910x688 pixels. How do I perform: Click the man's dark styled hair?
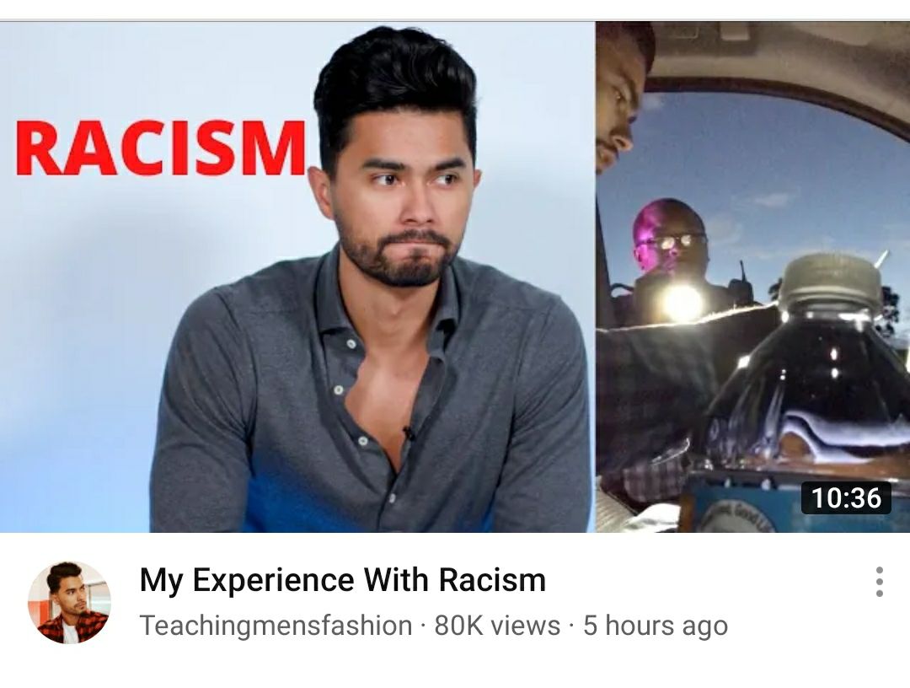tap(394, 87)
